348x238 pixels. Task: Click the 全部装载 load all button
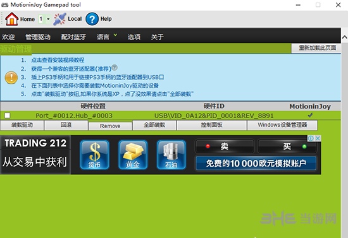tap(154, 125)
